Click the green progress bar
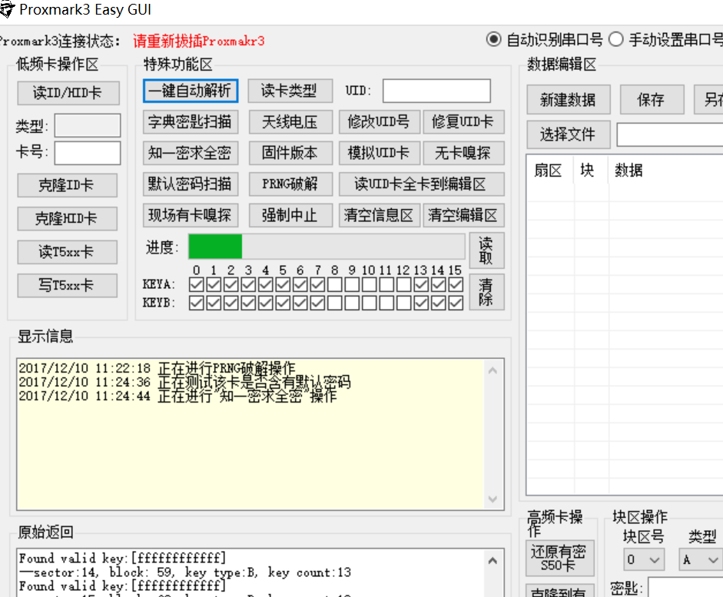Image resolution: width=723 pixels, height=597 pixels. (x=215, y=247)
